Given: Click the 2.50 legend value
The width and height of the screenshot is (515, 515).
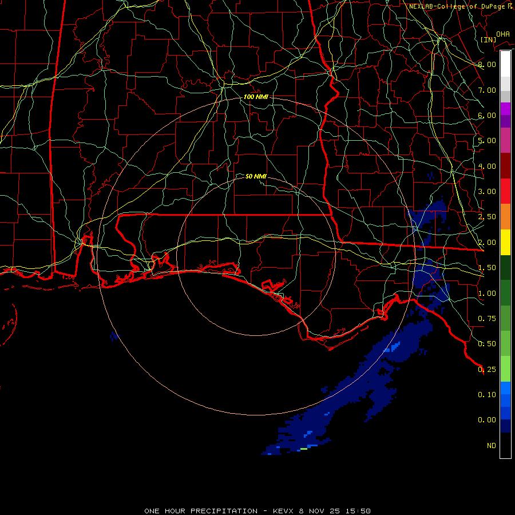Looking at the screenshot, I should [x=487, y=217].
